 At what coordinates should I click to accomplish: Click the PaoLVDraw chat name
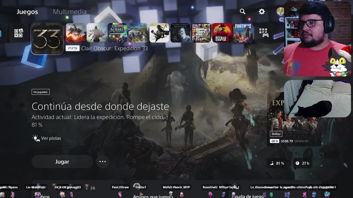point(120,187)
